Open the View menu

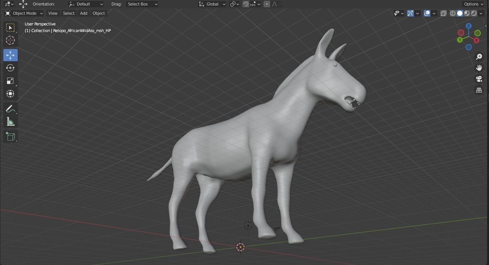click(53, 13)
